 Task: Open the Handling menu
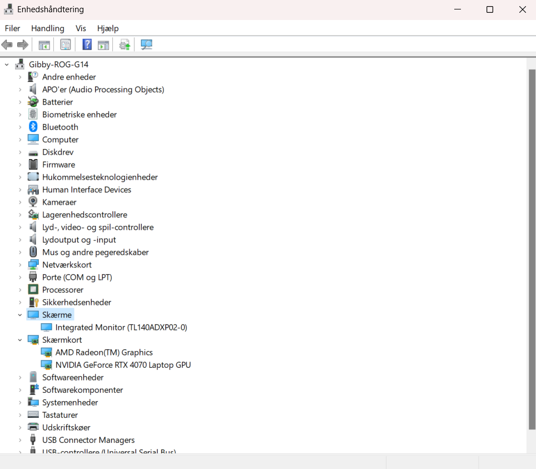click(x=47, y=28)
